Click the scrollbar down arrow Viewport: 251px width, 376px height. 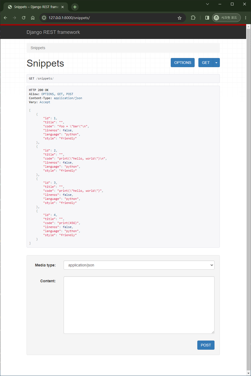(x=249, y=373)
